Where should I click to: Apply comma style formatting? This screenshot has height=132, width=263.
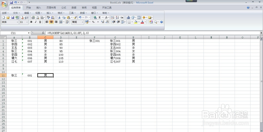(x=98, y=22)
